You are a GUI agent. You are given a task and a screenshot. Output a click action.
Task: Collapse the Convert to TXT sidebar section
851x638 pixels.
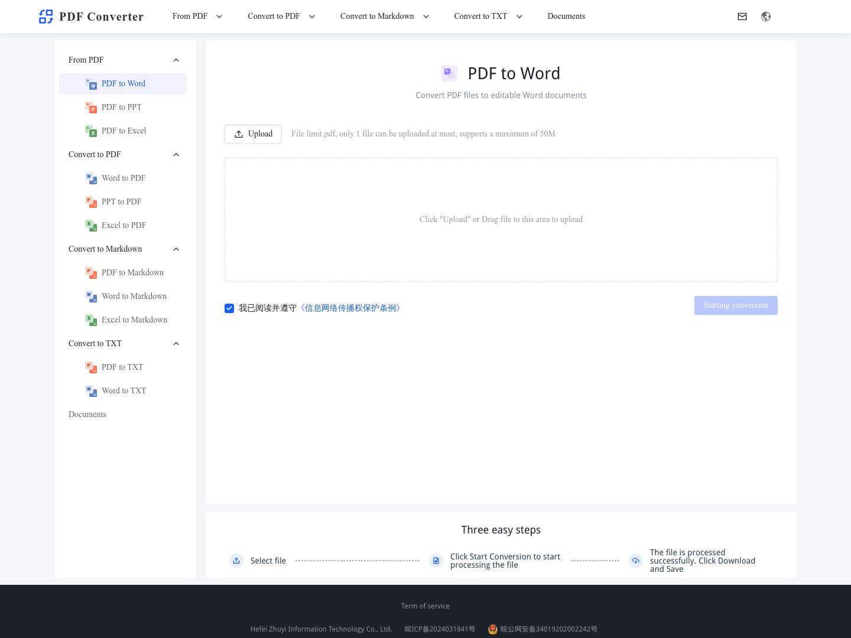click(x=176, y=344)
